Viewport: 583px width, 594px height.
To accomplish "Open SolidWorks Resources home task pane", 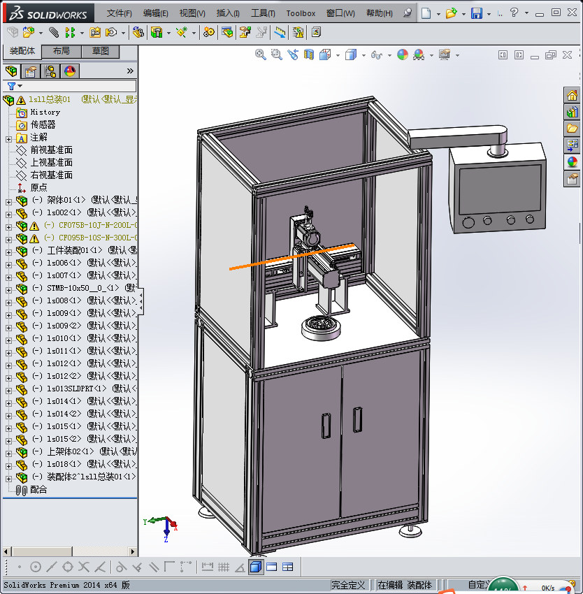I will (x=572, y=95).
